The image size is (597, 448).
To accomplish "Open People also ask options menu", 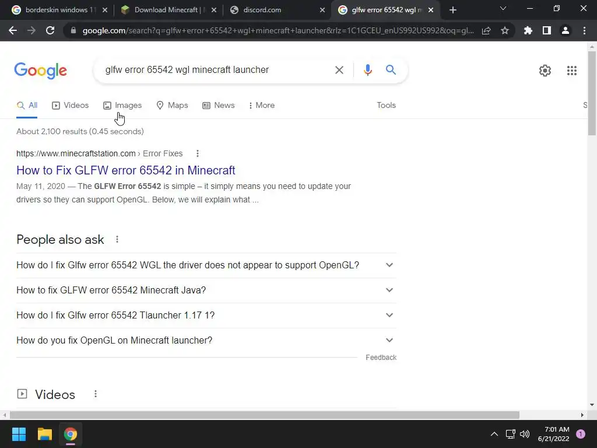I will [117, 239].
